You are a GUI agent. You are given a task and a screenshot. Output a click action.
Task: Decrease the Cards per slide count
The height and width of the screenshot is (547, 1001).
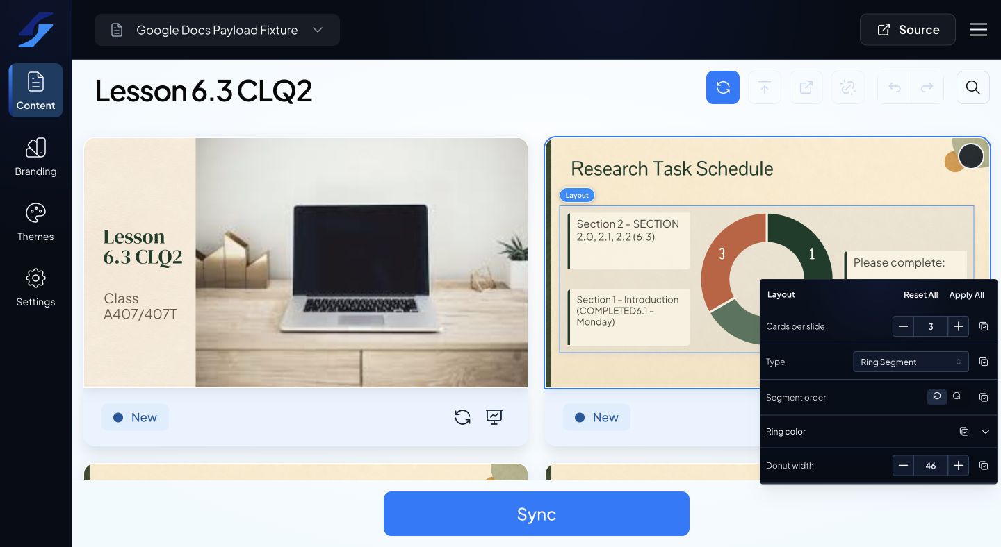point(903,326)
